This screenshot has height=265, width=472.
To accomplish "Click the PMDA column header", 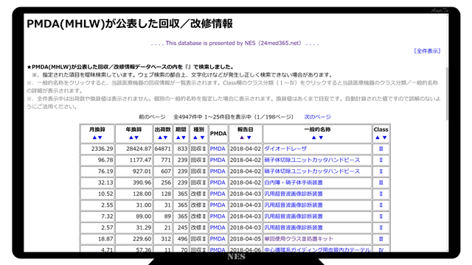I will [x=218, y=133].
